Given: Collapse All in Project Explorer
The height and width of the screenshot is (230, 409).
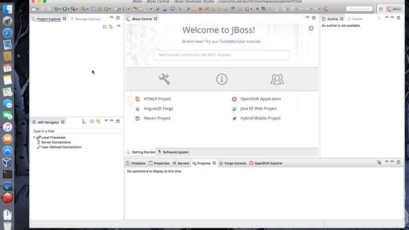Looking at the screenshot, I should pyautogui.click(x=105, y=27).
